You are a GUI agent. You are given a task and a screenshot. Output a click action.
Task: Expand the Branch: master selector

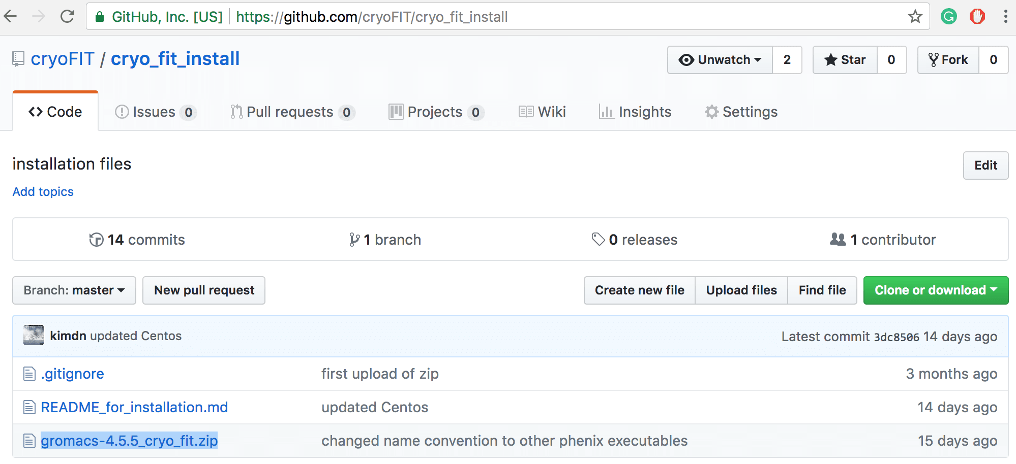pos(74,290)
